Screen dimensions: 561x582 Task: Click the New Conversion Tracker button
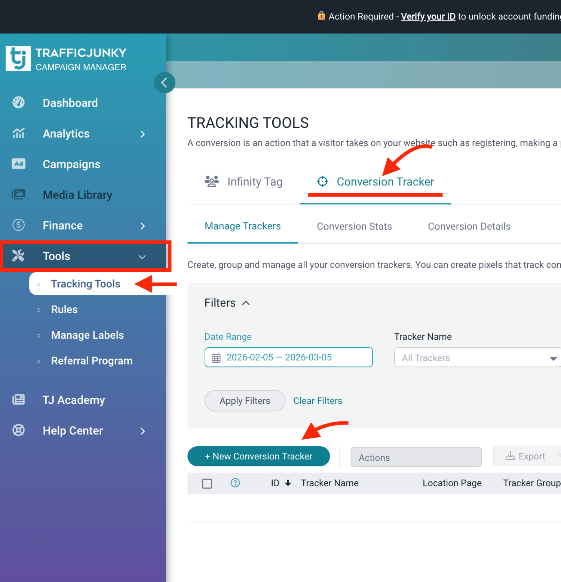point(258,456)
